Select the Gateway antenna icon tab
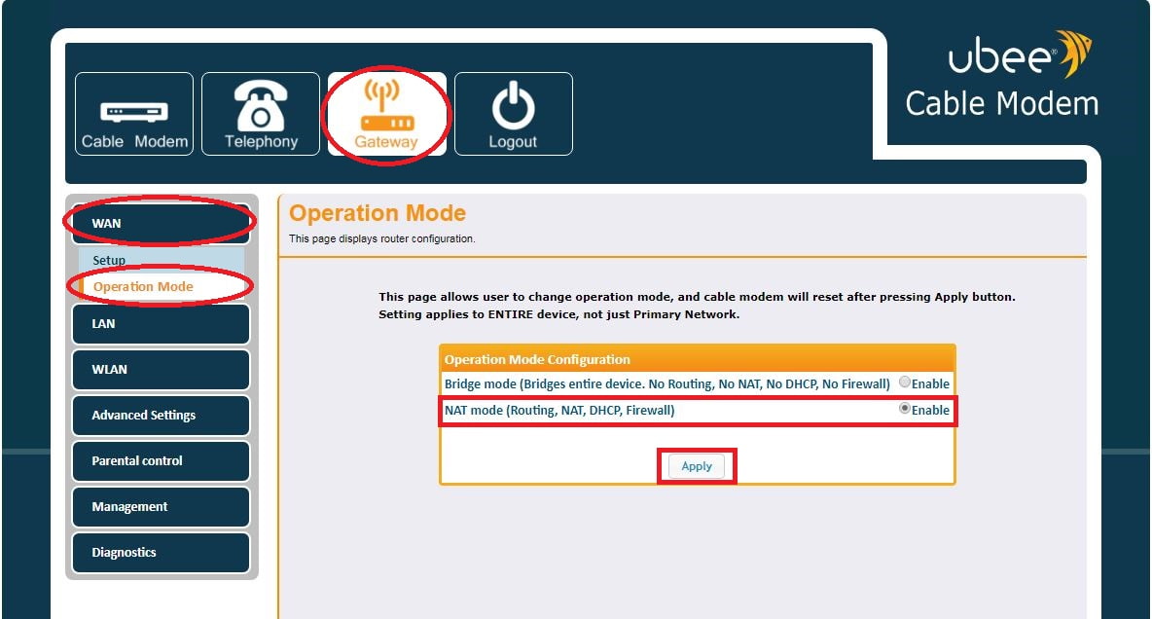The height and width of the screenshot is (619, 1152). point(387,114)
